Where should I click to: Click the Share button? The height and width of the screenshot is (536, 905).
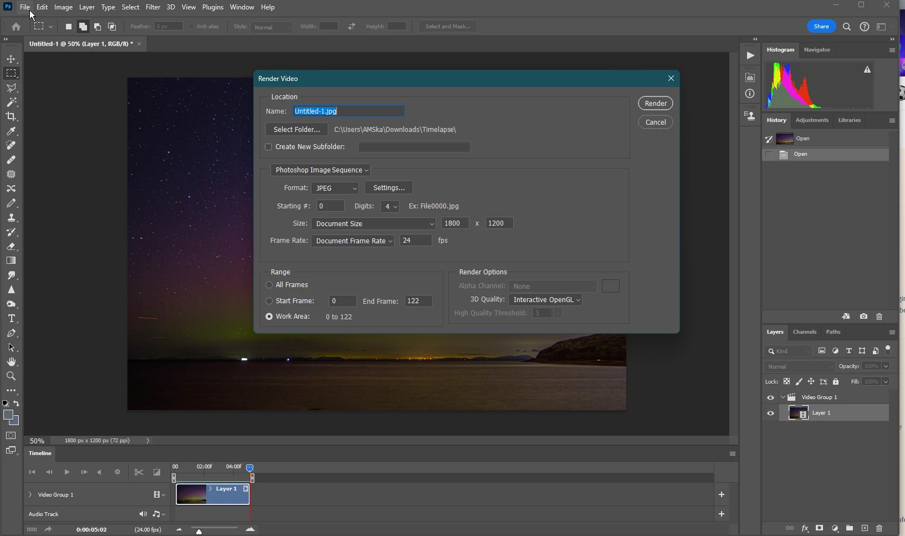(821, 27)
